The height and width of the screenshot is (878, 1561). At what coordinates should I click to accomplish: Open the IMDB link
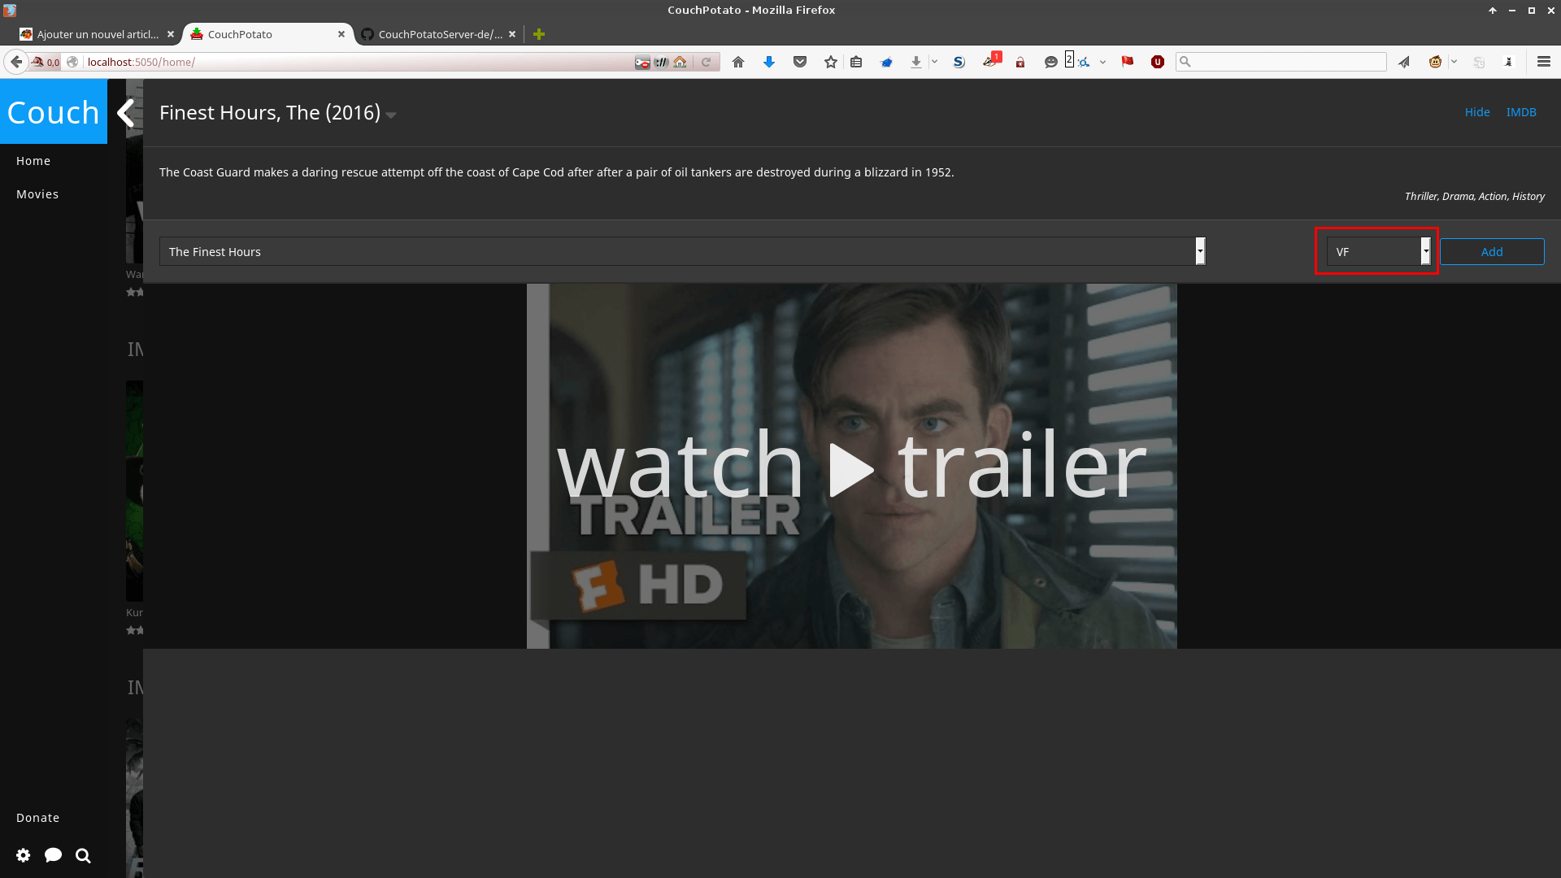1521,112
